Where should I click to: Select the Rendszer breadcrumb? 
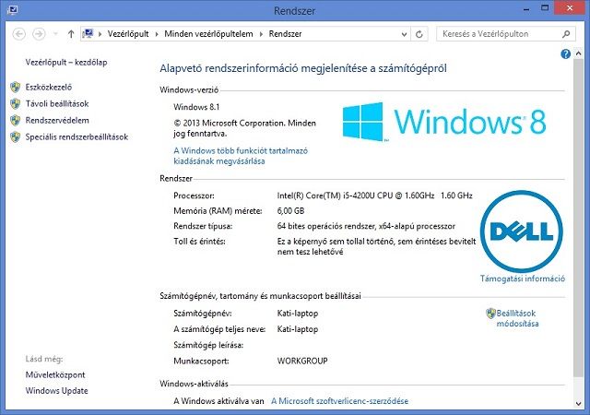(285, 34)
